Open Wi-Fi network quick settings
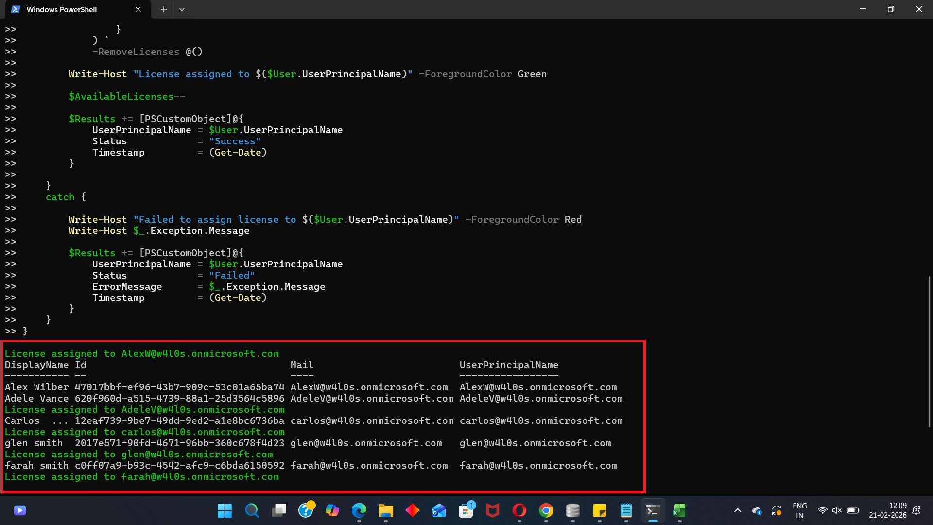Image resolution: width=933 pixels, height=525 pixels. click(822, 510)
